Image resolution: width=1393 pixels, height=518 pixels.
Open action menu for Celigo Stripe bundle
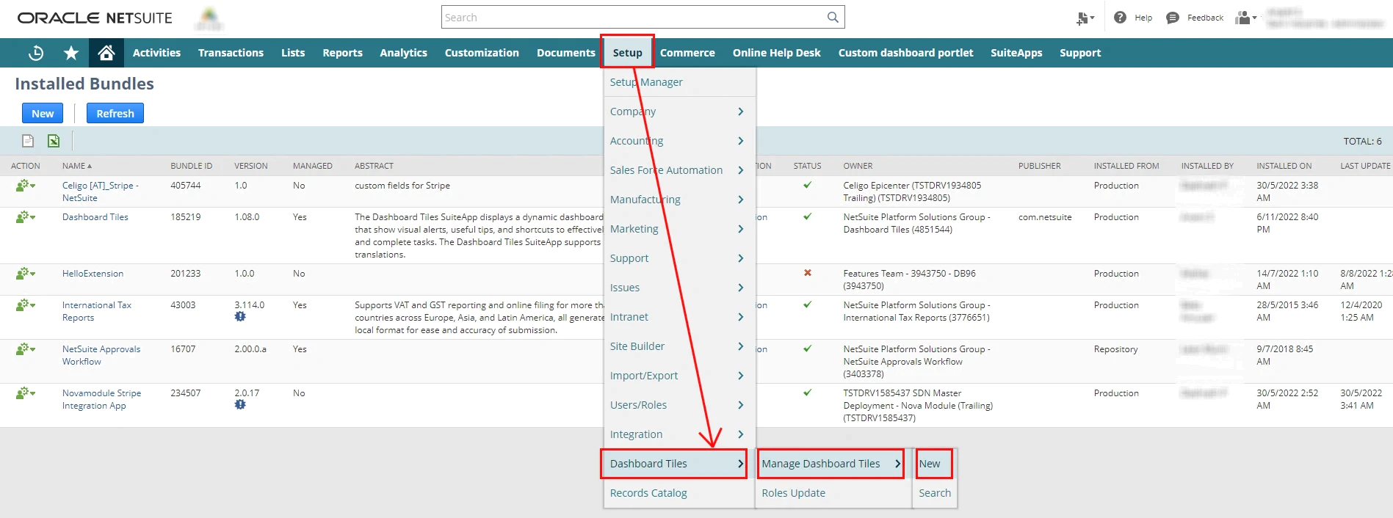26,186
